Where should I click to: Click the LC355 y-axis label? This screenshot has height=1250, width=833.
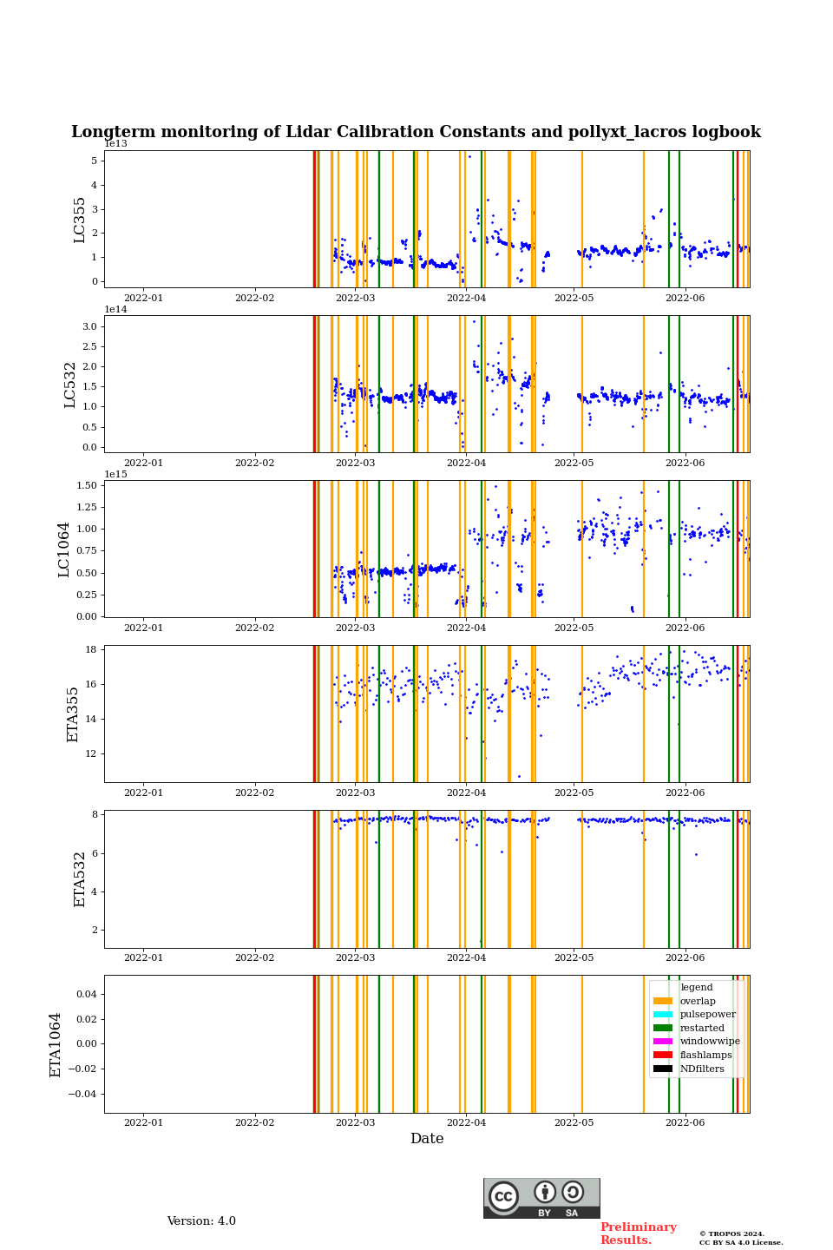(x=80, y=220)
